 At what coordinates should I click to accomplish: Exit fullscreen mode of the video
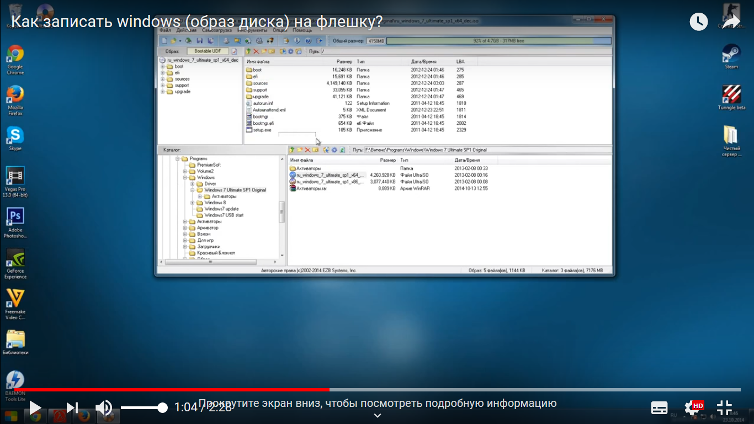pyautogui.click(x=724, y=408)
